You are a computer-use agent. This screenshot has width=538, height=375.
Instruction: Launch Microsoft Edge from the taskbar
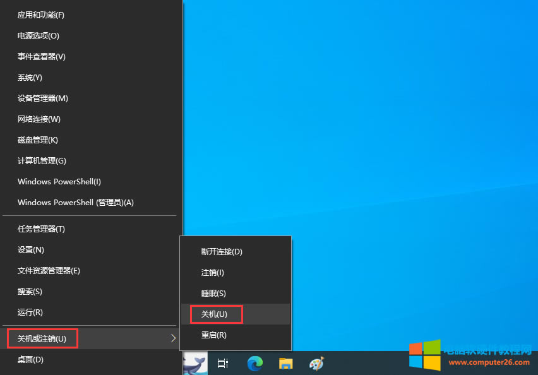coord(254,363)
